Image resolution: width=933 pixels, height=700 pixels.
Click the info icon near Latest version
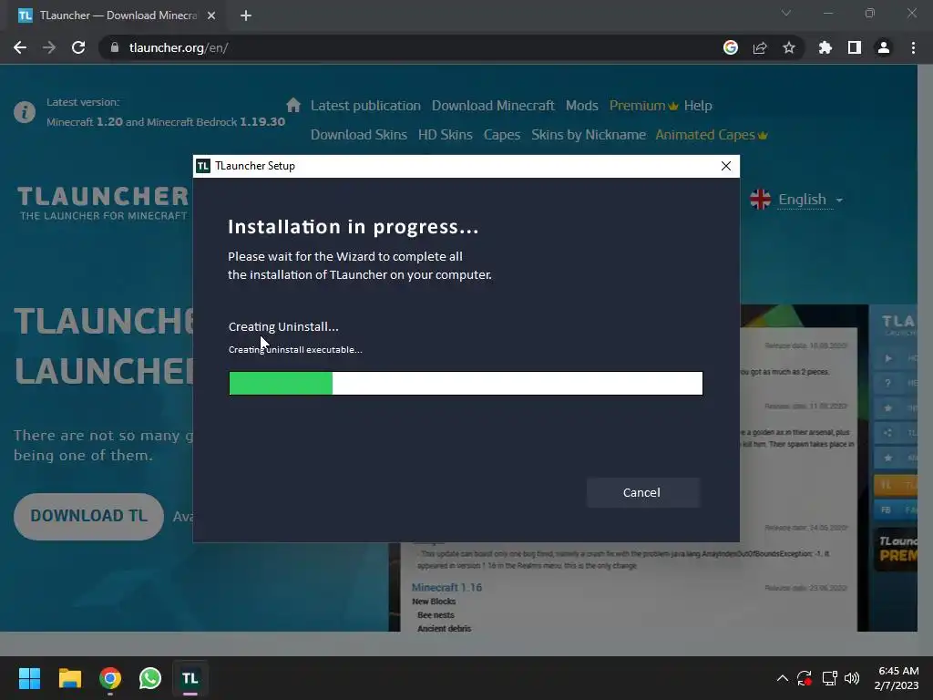25,112
